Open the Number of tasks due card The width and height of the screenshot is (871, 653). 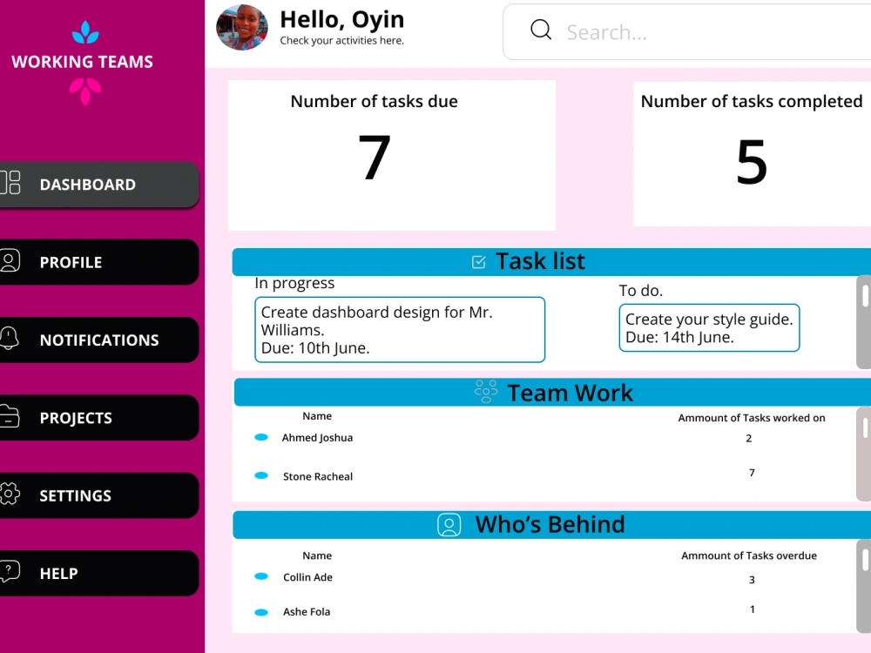[392, 156]
